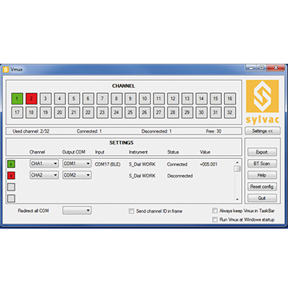Click channel 32 square
The image size is (288, 288).
(230, 112)
